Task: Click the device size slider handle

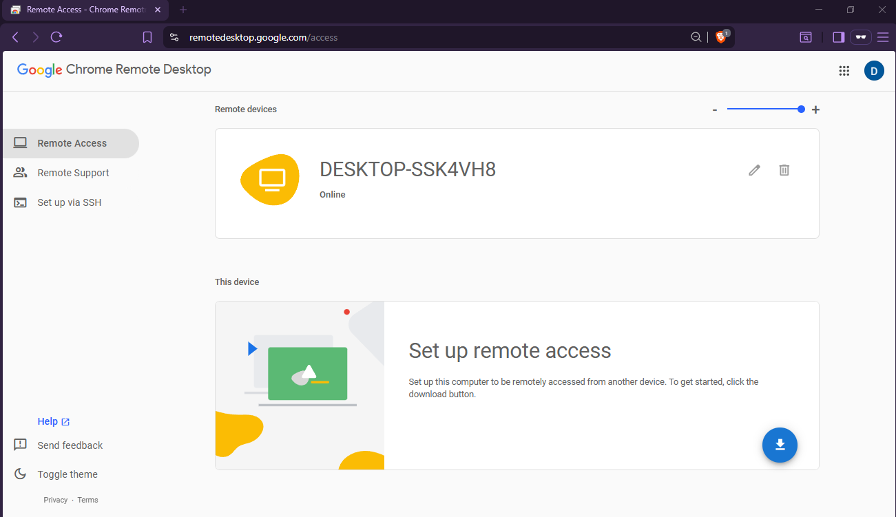Action: [801, 109]
